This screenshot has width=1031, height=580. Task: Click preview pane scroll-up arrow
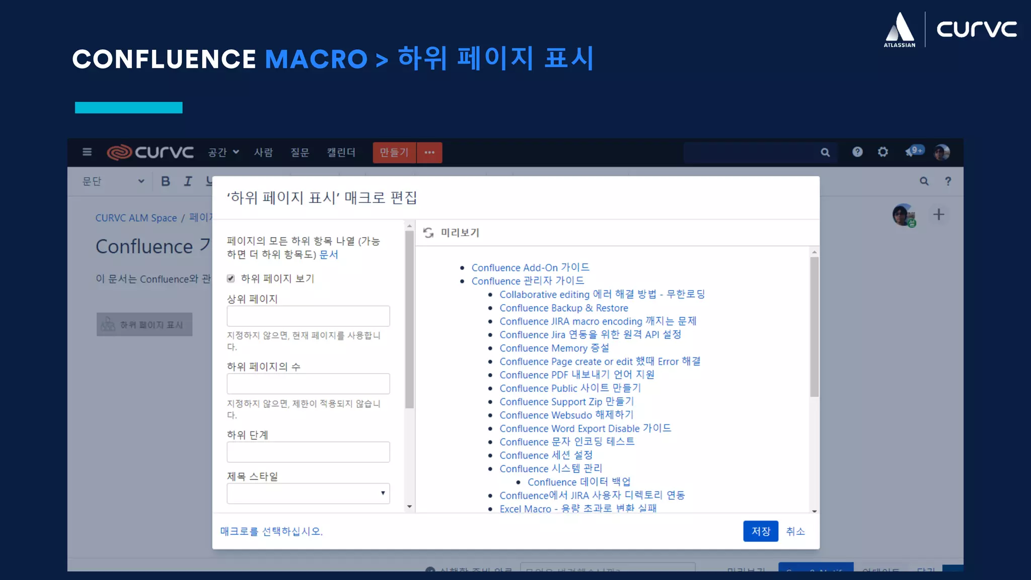[x=814, y=252]
